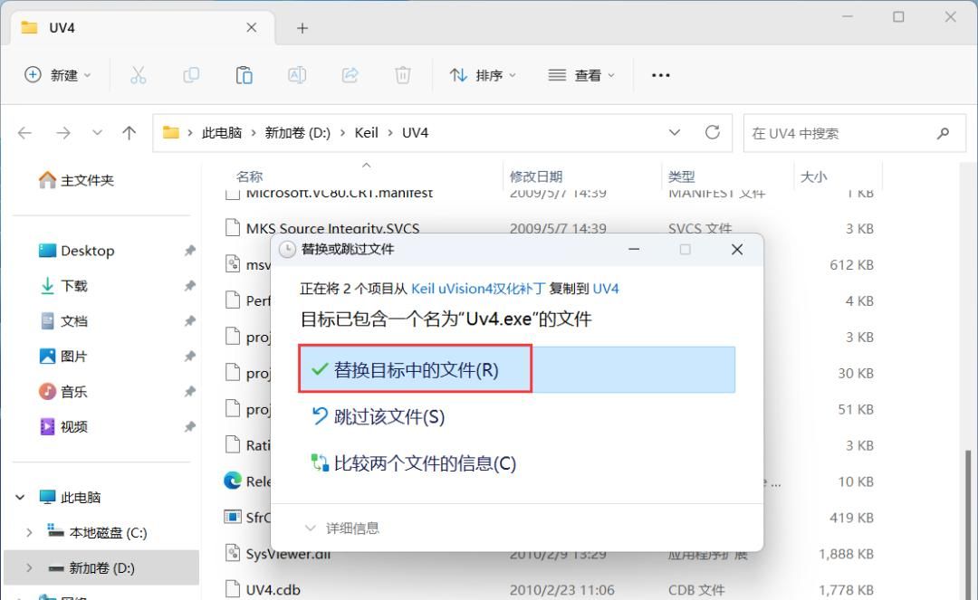The height and width of the screenshot is (600, 978).
Task: Click the back navigation arrow
Action: click(x=24, y=132)
